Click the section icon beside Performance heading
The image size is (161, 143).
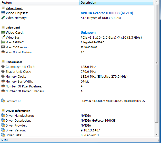[3, 61]
